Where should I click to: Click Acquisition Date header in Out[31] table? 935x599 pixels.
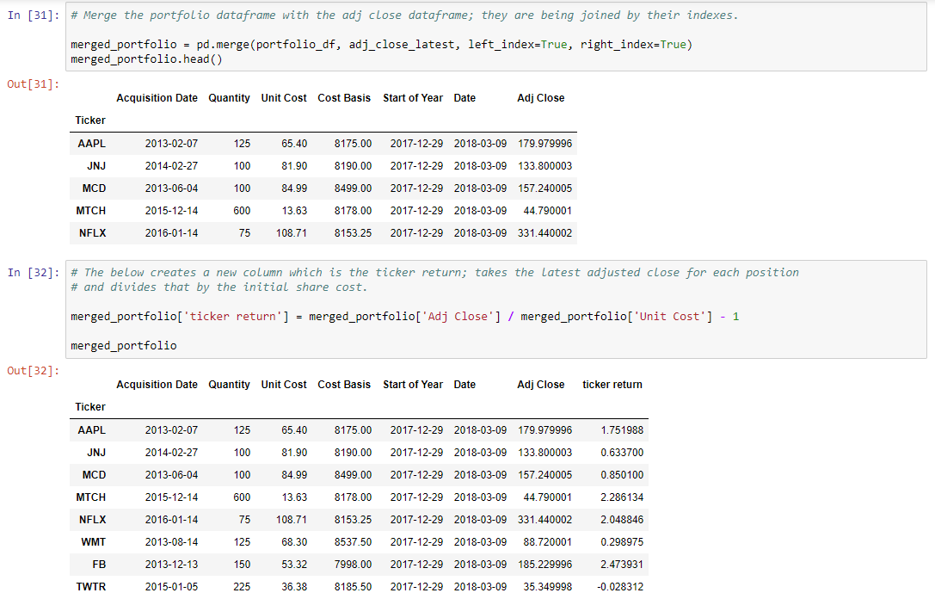tap(157, 98)
